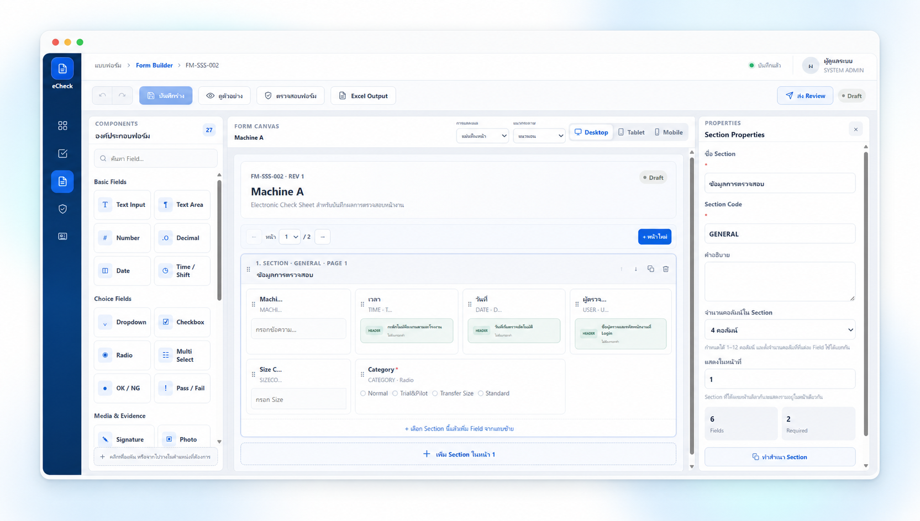Click the component search field
920x521 pixels.
tap(156, 158)
